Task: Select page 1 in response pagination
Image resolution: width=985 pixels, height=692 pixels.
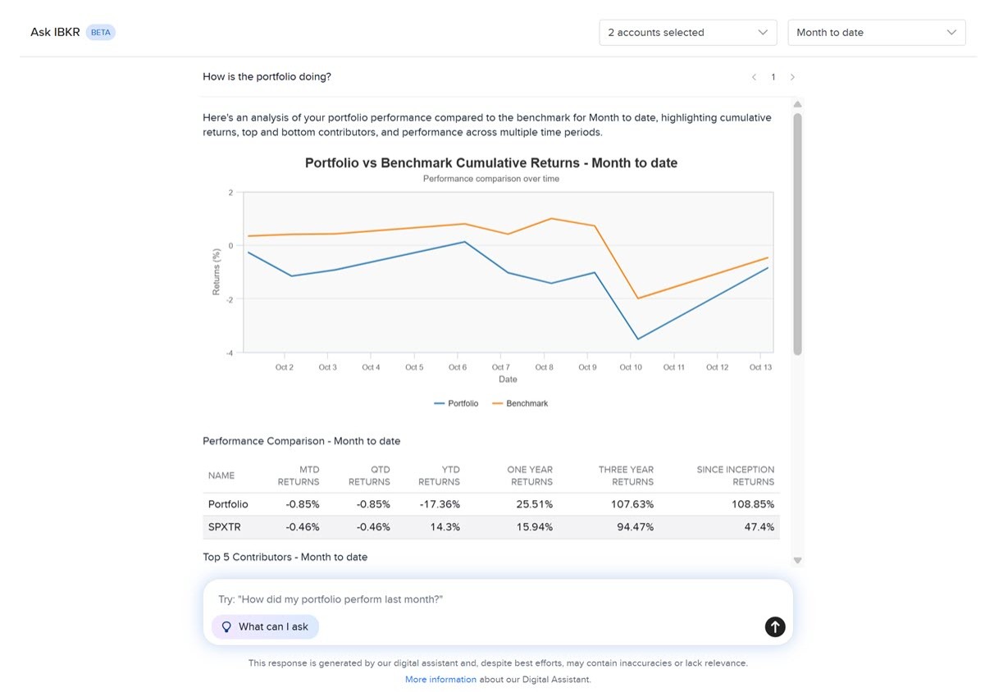Action: point(773,76)
